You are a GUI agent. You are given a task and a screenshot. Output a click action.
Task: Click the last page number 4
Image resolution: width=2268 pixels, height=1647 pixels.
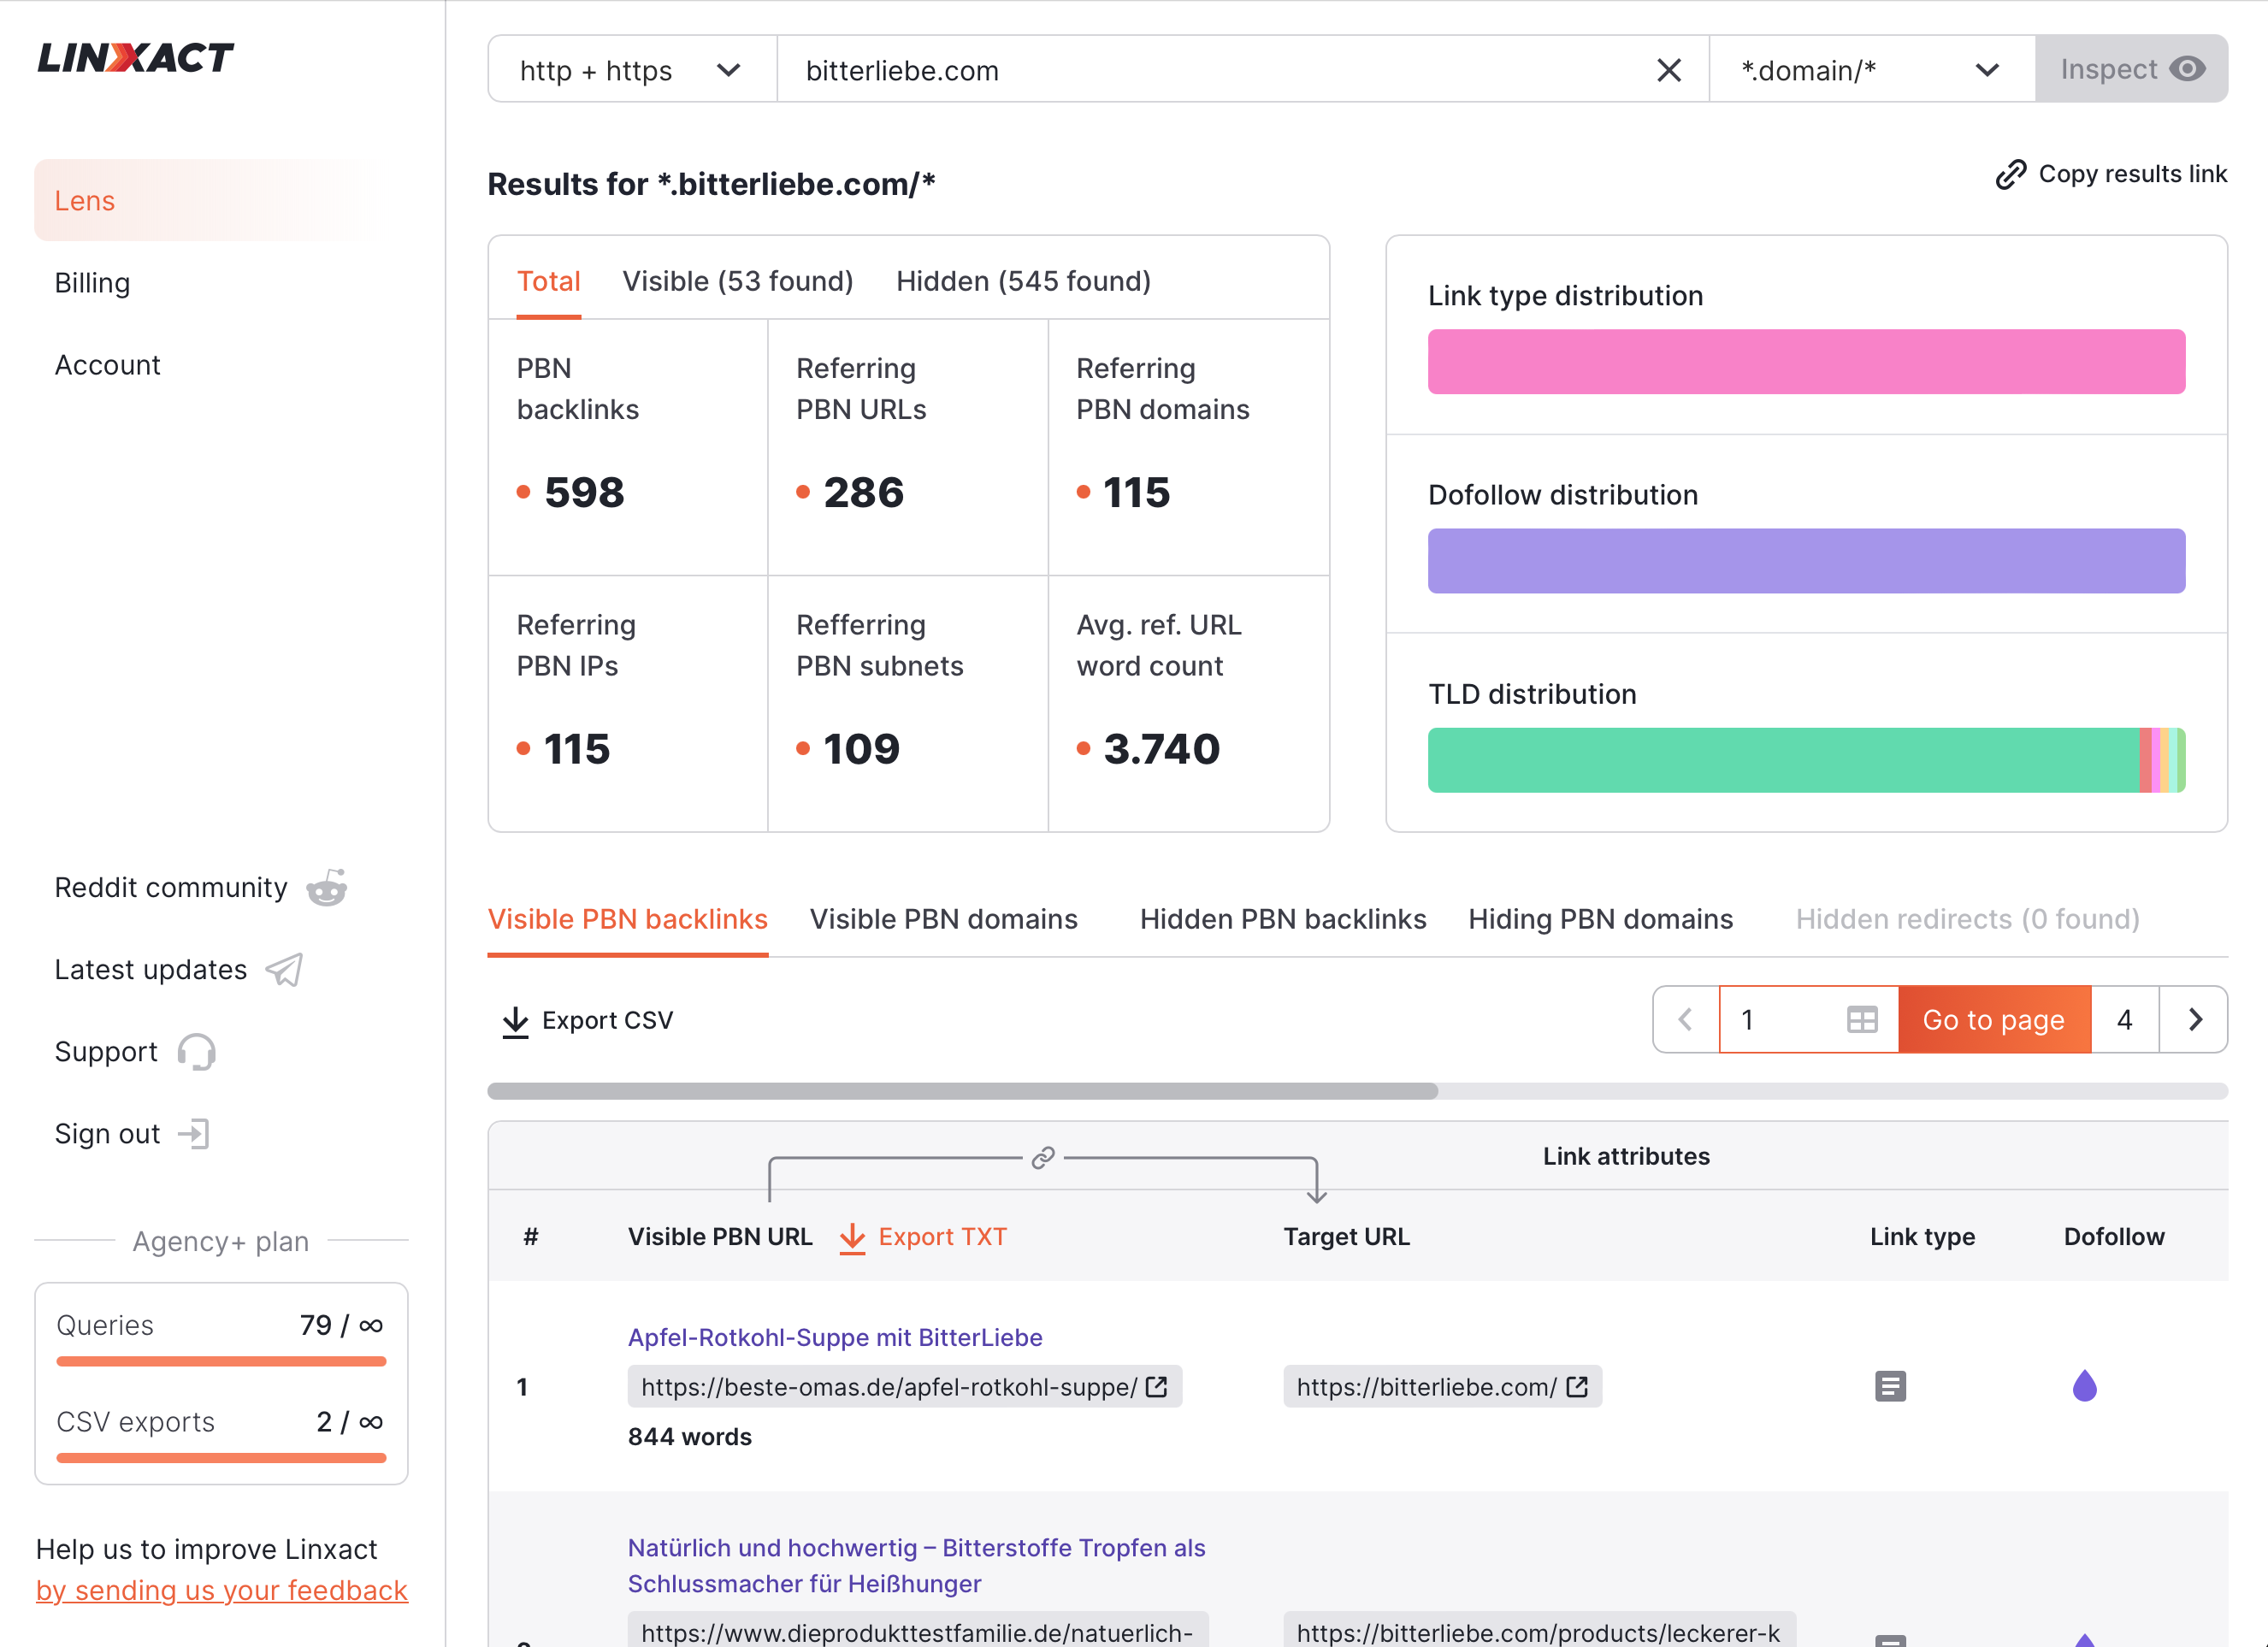2125,1020
